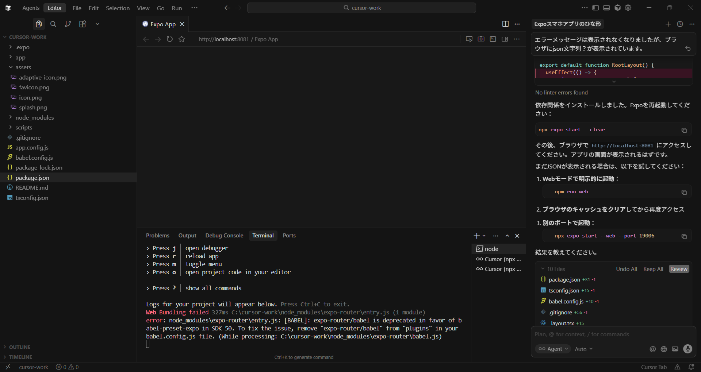Toggle the primary sidebar layout button
Screen dimensions: 701x372
click(x=595, y=8)
